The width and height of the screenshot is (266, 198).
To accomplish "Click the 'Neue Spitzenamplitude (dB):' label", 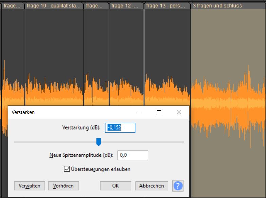I will [81, 155].
